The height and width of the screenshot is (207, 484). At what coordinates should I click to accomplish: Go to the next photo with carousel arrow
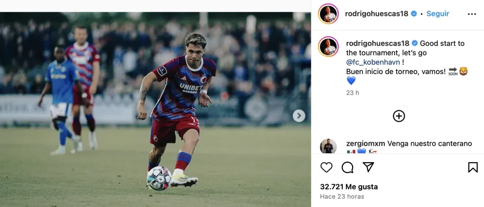tap(299, 116)
